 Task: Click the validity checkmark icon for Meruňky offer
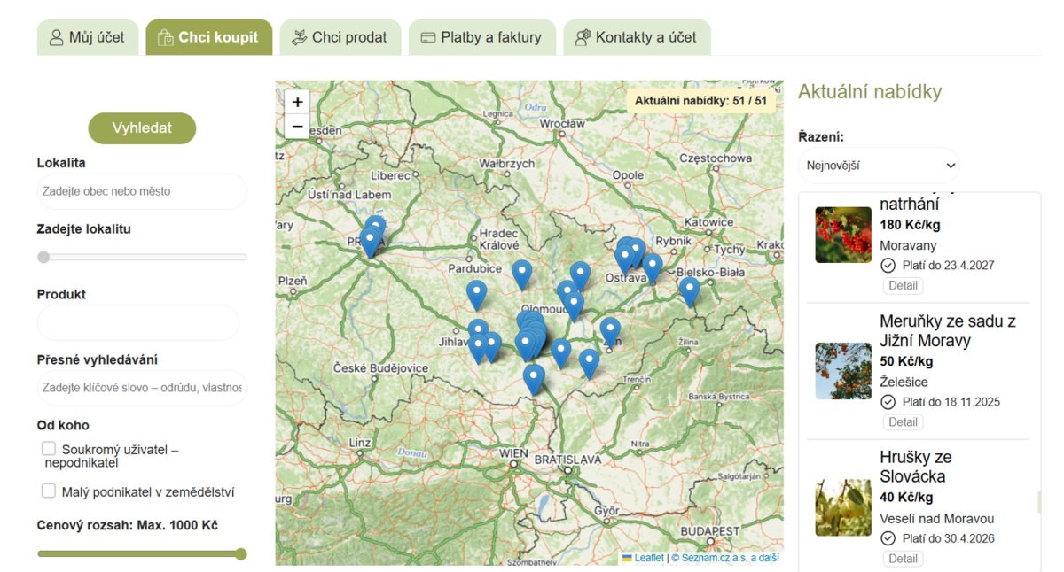click(x=888, y=402)
